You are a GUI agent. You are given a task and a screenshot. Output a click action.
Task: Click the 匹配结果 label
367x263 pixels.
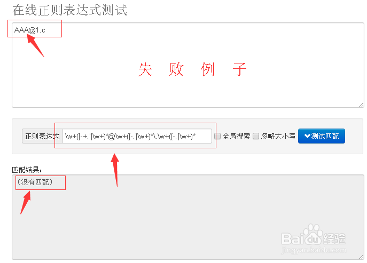click(x=27, y=170)
